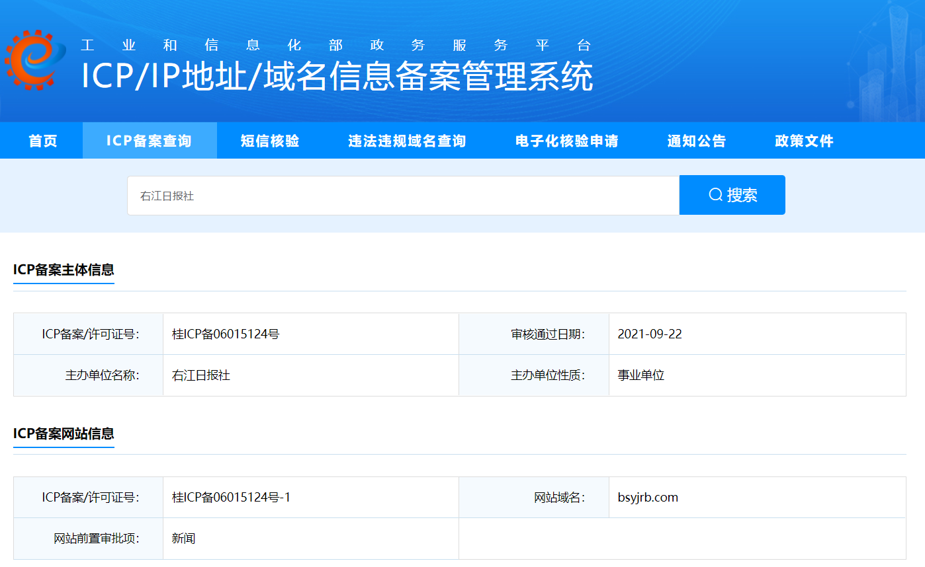This screenshot has width=925, height=567.
Task: Click the 网站前置审批项 label cell
Action: coord(89,539)
